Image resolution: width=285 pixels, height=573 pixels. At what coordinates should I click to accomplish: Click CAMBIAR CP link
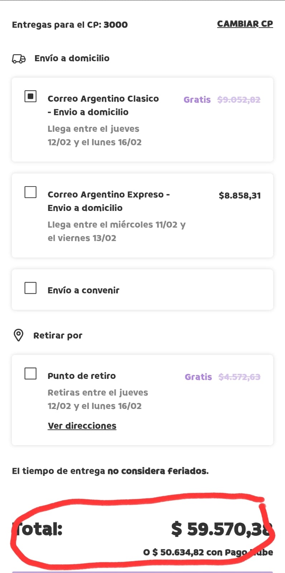[x=245, y=24]
